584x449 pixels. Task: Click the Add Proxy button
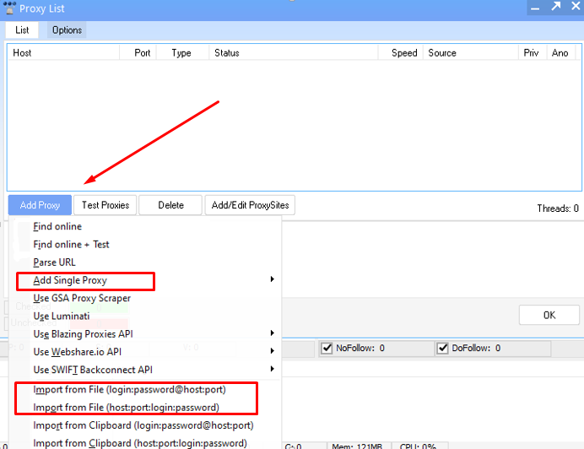[x=40, y=205]
